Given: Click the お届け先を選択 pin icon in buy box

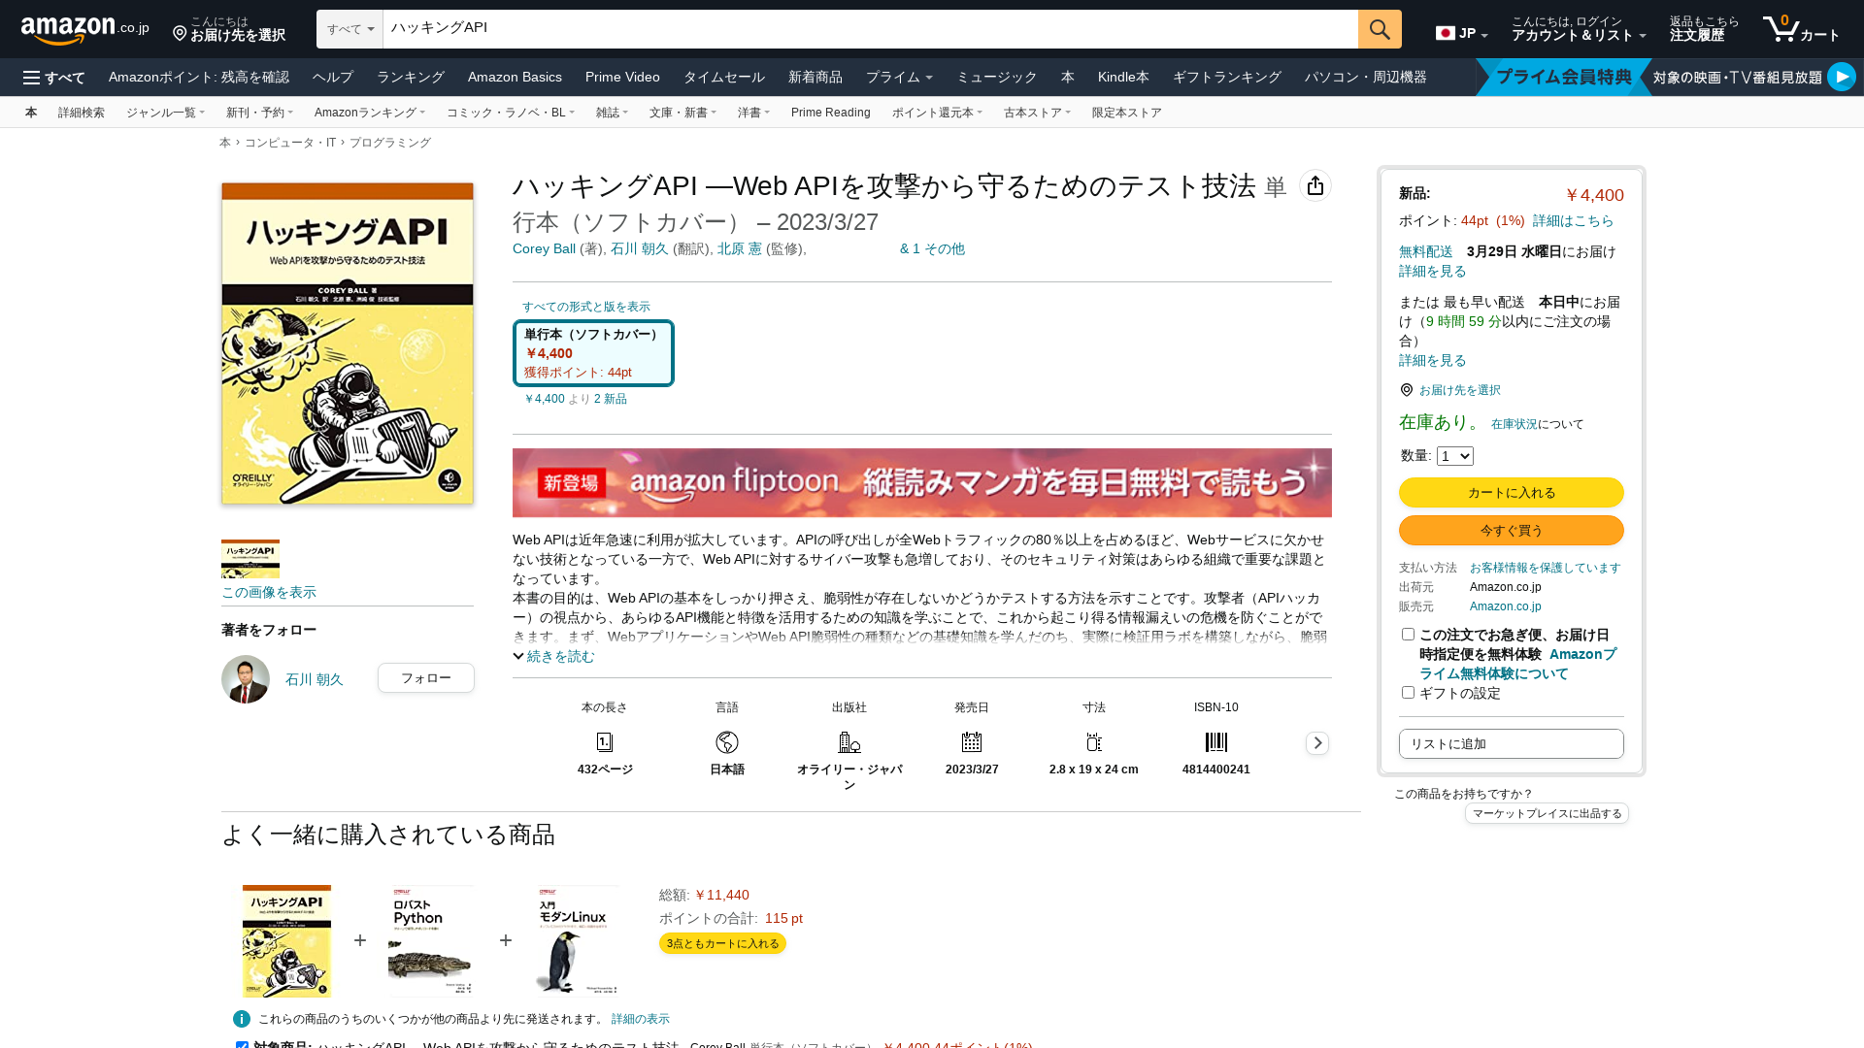Looking at the screenshot, I should (1407, 390).
